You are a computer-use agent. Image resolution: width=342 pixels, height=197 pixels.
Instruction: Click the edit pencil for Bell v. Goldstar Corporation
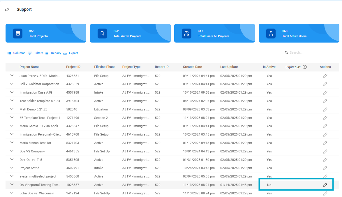325,84
